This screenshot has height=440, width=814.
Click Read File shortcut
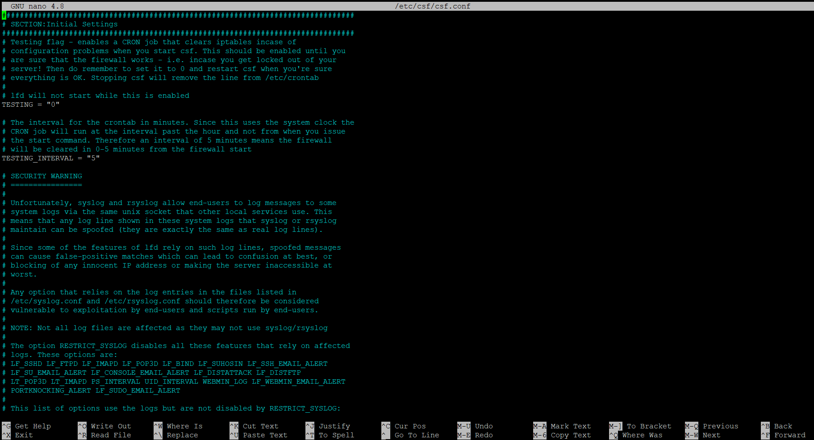click(x=111, y=435)
